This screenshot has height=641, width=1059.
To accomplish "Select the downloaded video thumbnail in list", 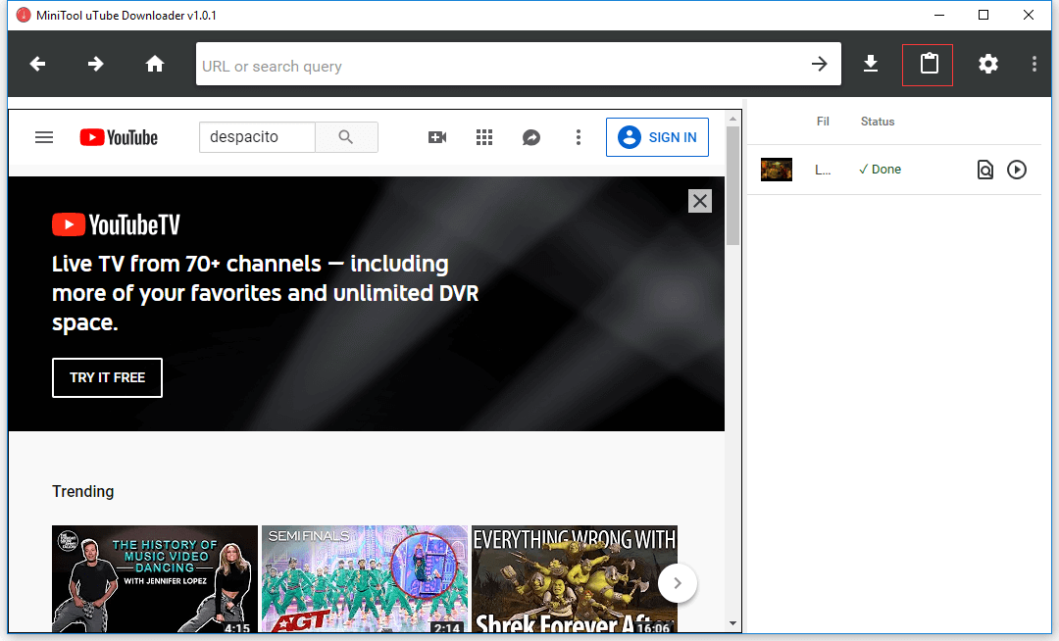I will click(x=776, y=170).
